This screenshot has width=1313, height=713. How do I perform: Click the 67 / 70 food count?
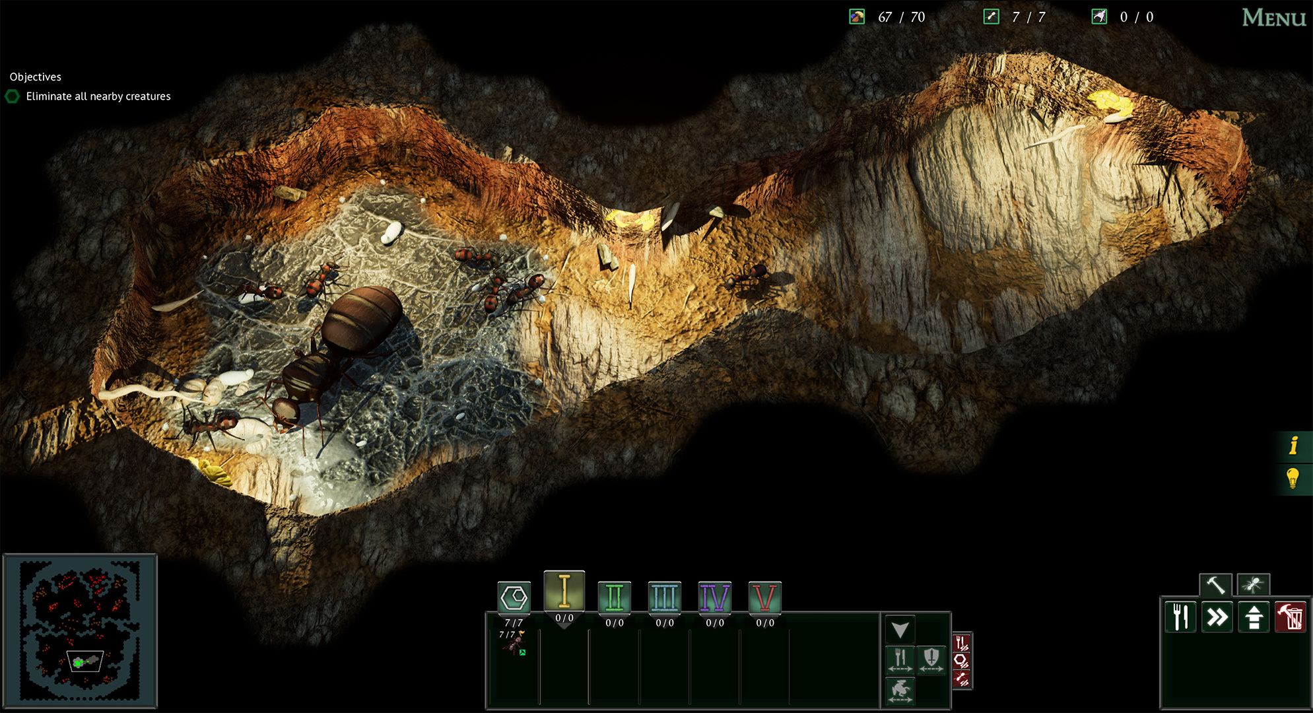tap(901, 17)
